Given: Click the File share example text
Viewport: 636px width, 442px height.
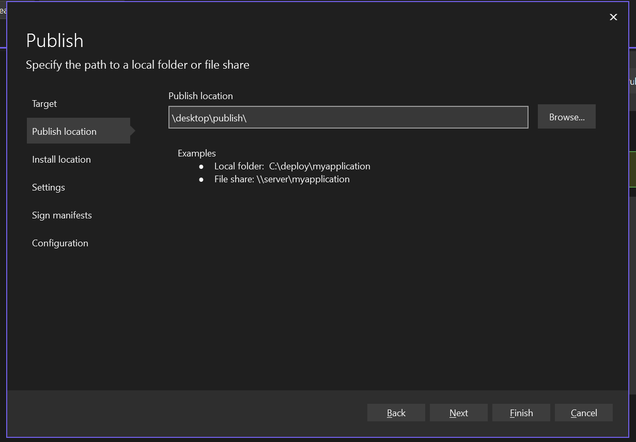Looking at the screenshot, I should (282, 179).
